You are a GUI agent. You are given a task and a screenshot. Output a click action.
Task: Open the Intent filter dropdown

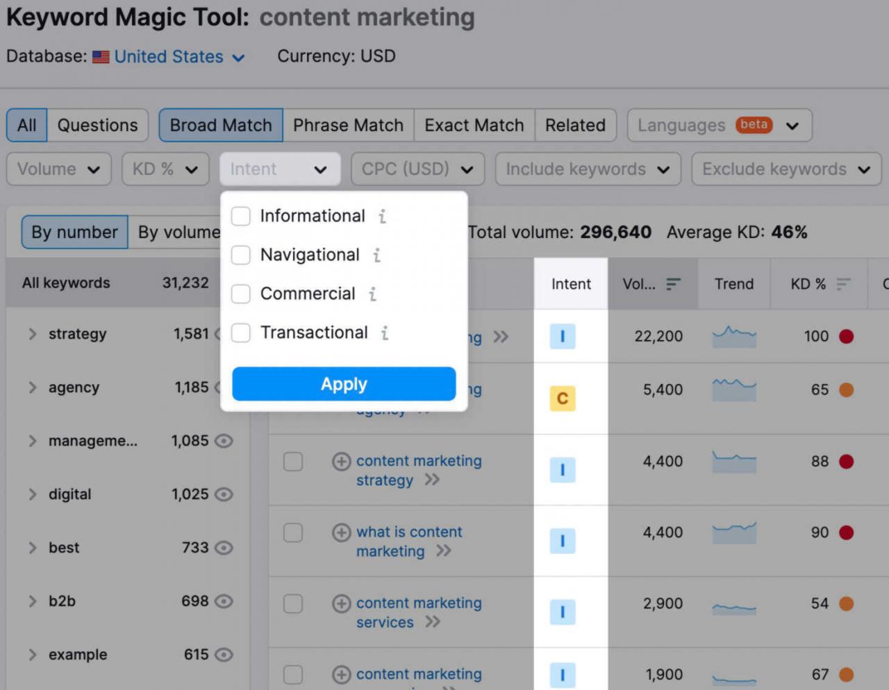click(280, 169)
